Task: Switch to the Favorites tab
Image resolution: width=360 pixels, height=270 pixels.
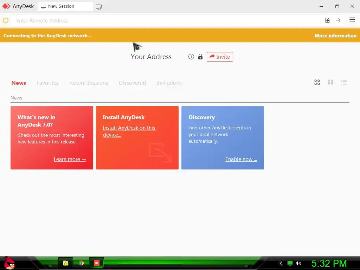Action: point(47,83)
